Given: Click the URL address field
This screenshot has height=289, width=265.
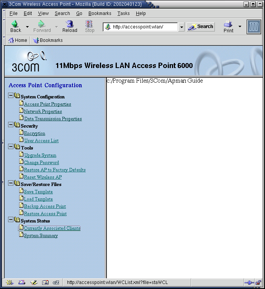Looking at the screenshot, I should pos(140,27).
